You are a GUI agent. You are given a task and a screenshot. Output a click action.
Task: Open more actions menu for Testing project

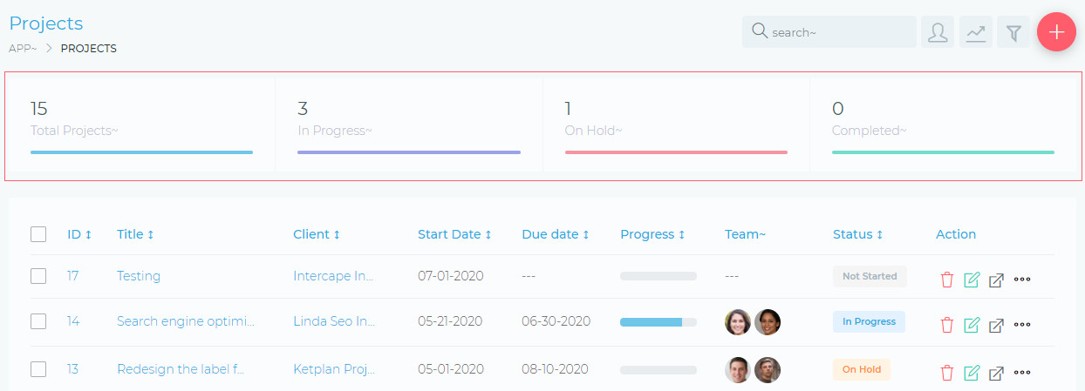point(1022,280)
